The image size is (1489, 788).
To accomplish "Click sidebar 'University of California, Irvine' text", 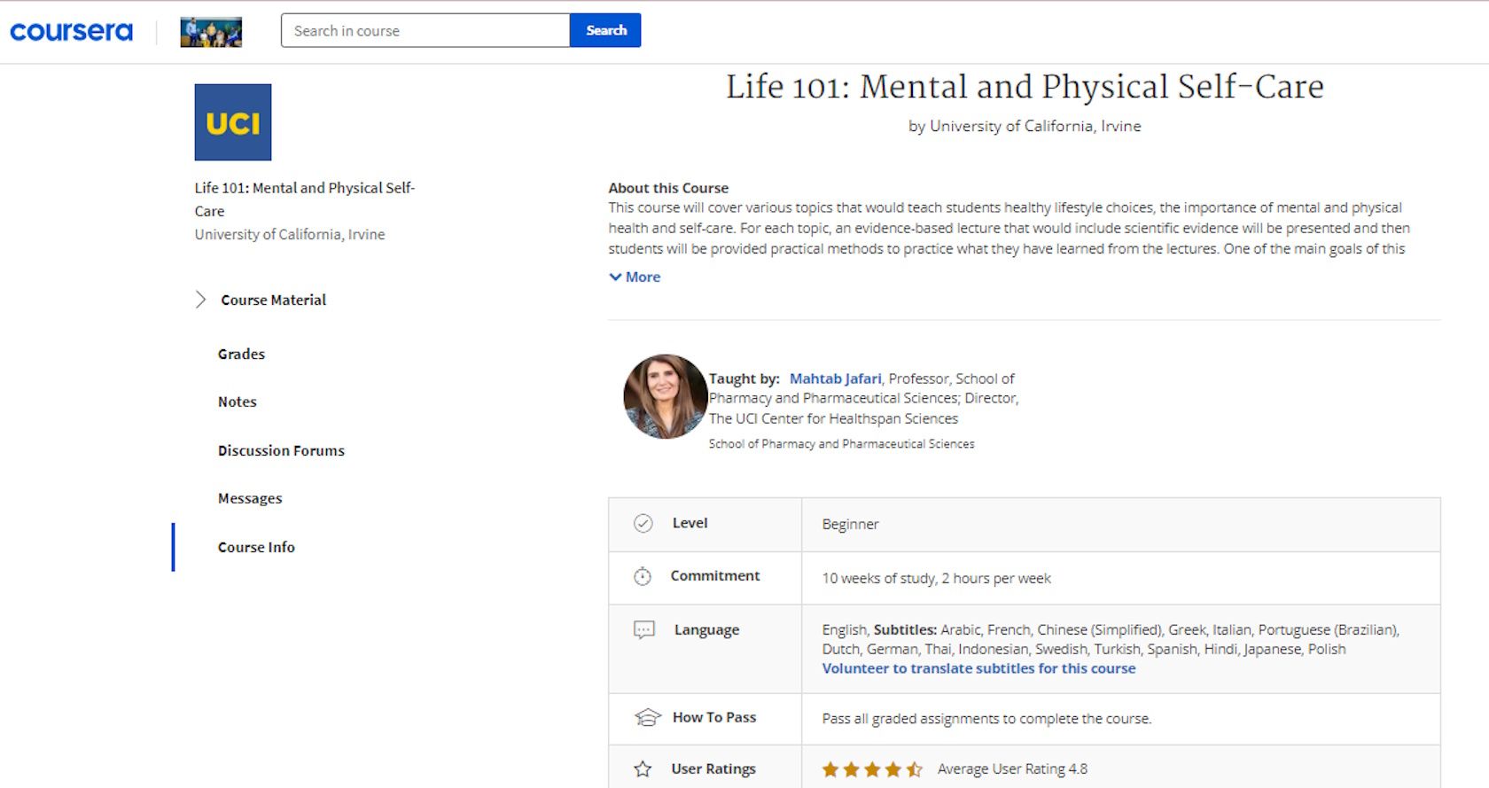I will coord(290,234).
